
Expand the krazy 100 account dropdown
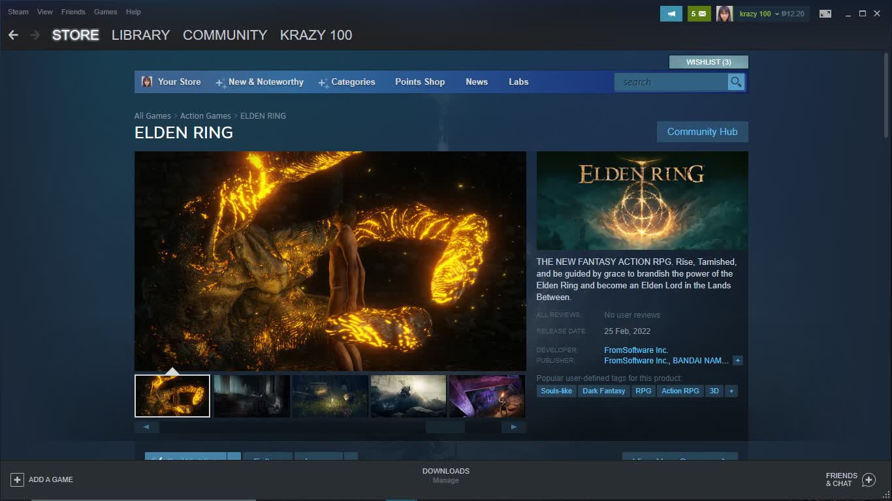pyautogui.click(x=776, y=14)
